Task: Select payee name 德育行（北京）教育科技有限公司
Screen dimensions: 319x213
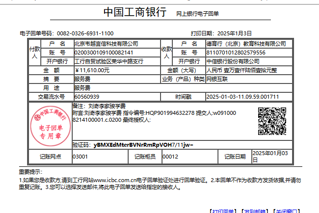Action: [246, 44]
